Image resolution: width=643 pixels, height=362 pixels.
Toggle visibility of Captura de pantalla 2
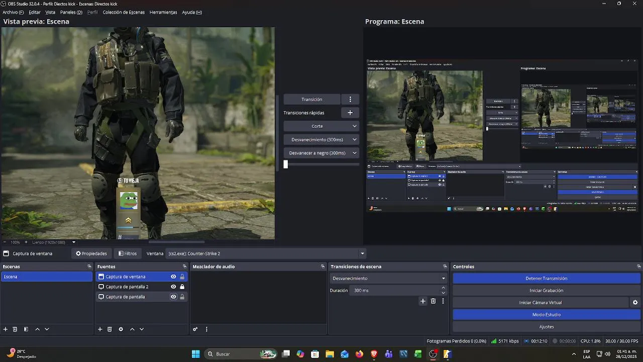173,287
